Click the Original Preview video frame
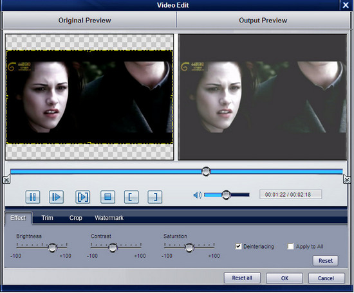Image resolution: width=354 pixels, height=293 pixels. [x=89, y=97]
